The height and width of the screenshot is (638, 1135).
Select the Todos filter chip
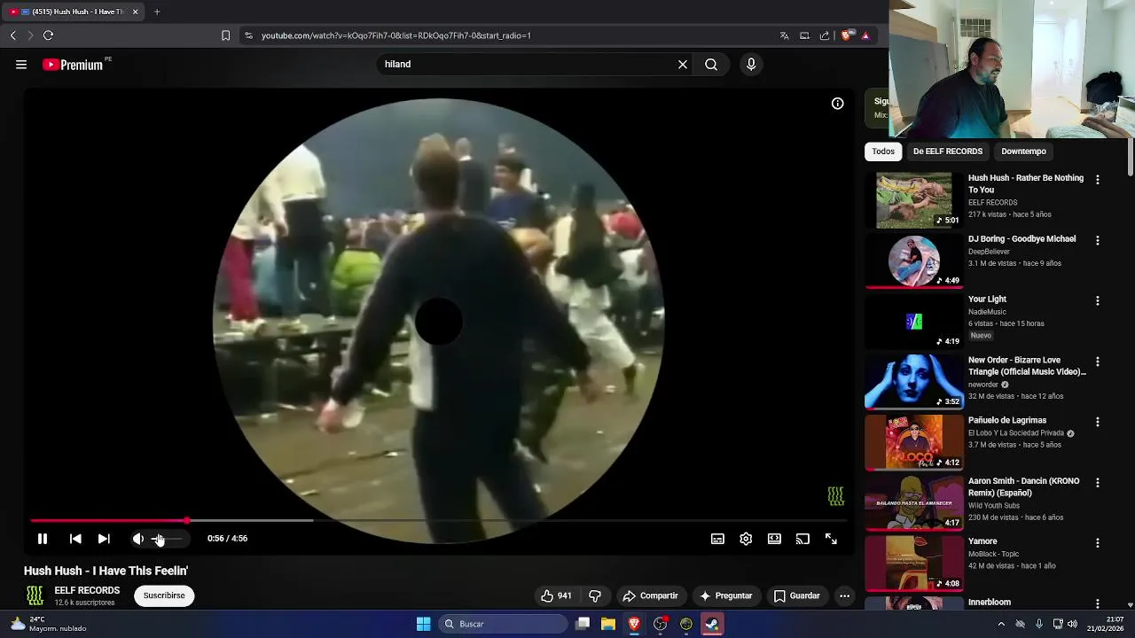(x=883, y=152)
